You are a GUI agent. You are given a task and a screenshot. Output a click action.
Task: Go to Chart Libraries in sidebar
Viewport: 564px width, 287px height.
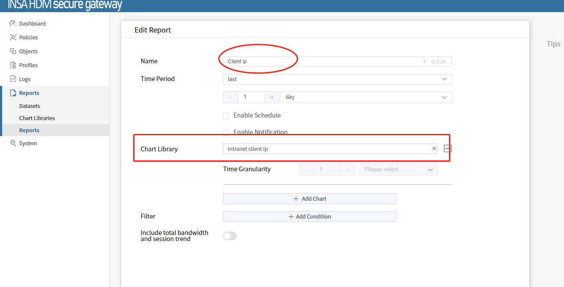point(37,118)
